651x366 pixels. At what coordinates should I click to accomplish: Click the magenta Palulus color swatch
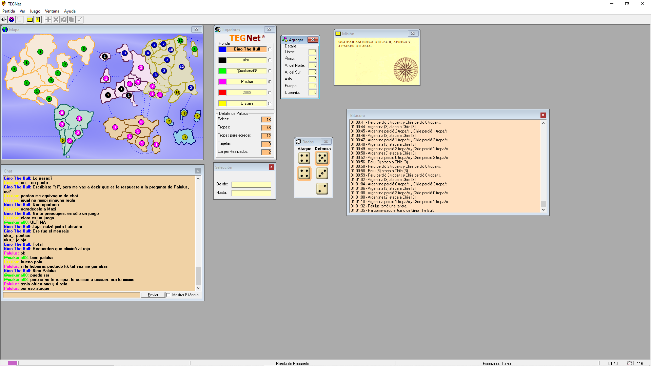coord(222,82)
